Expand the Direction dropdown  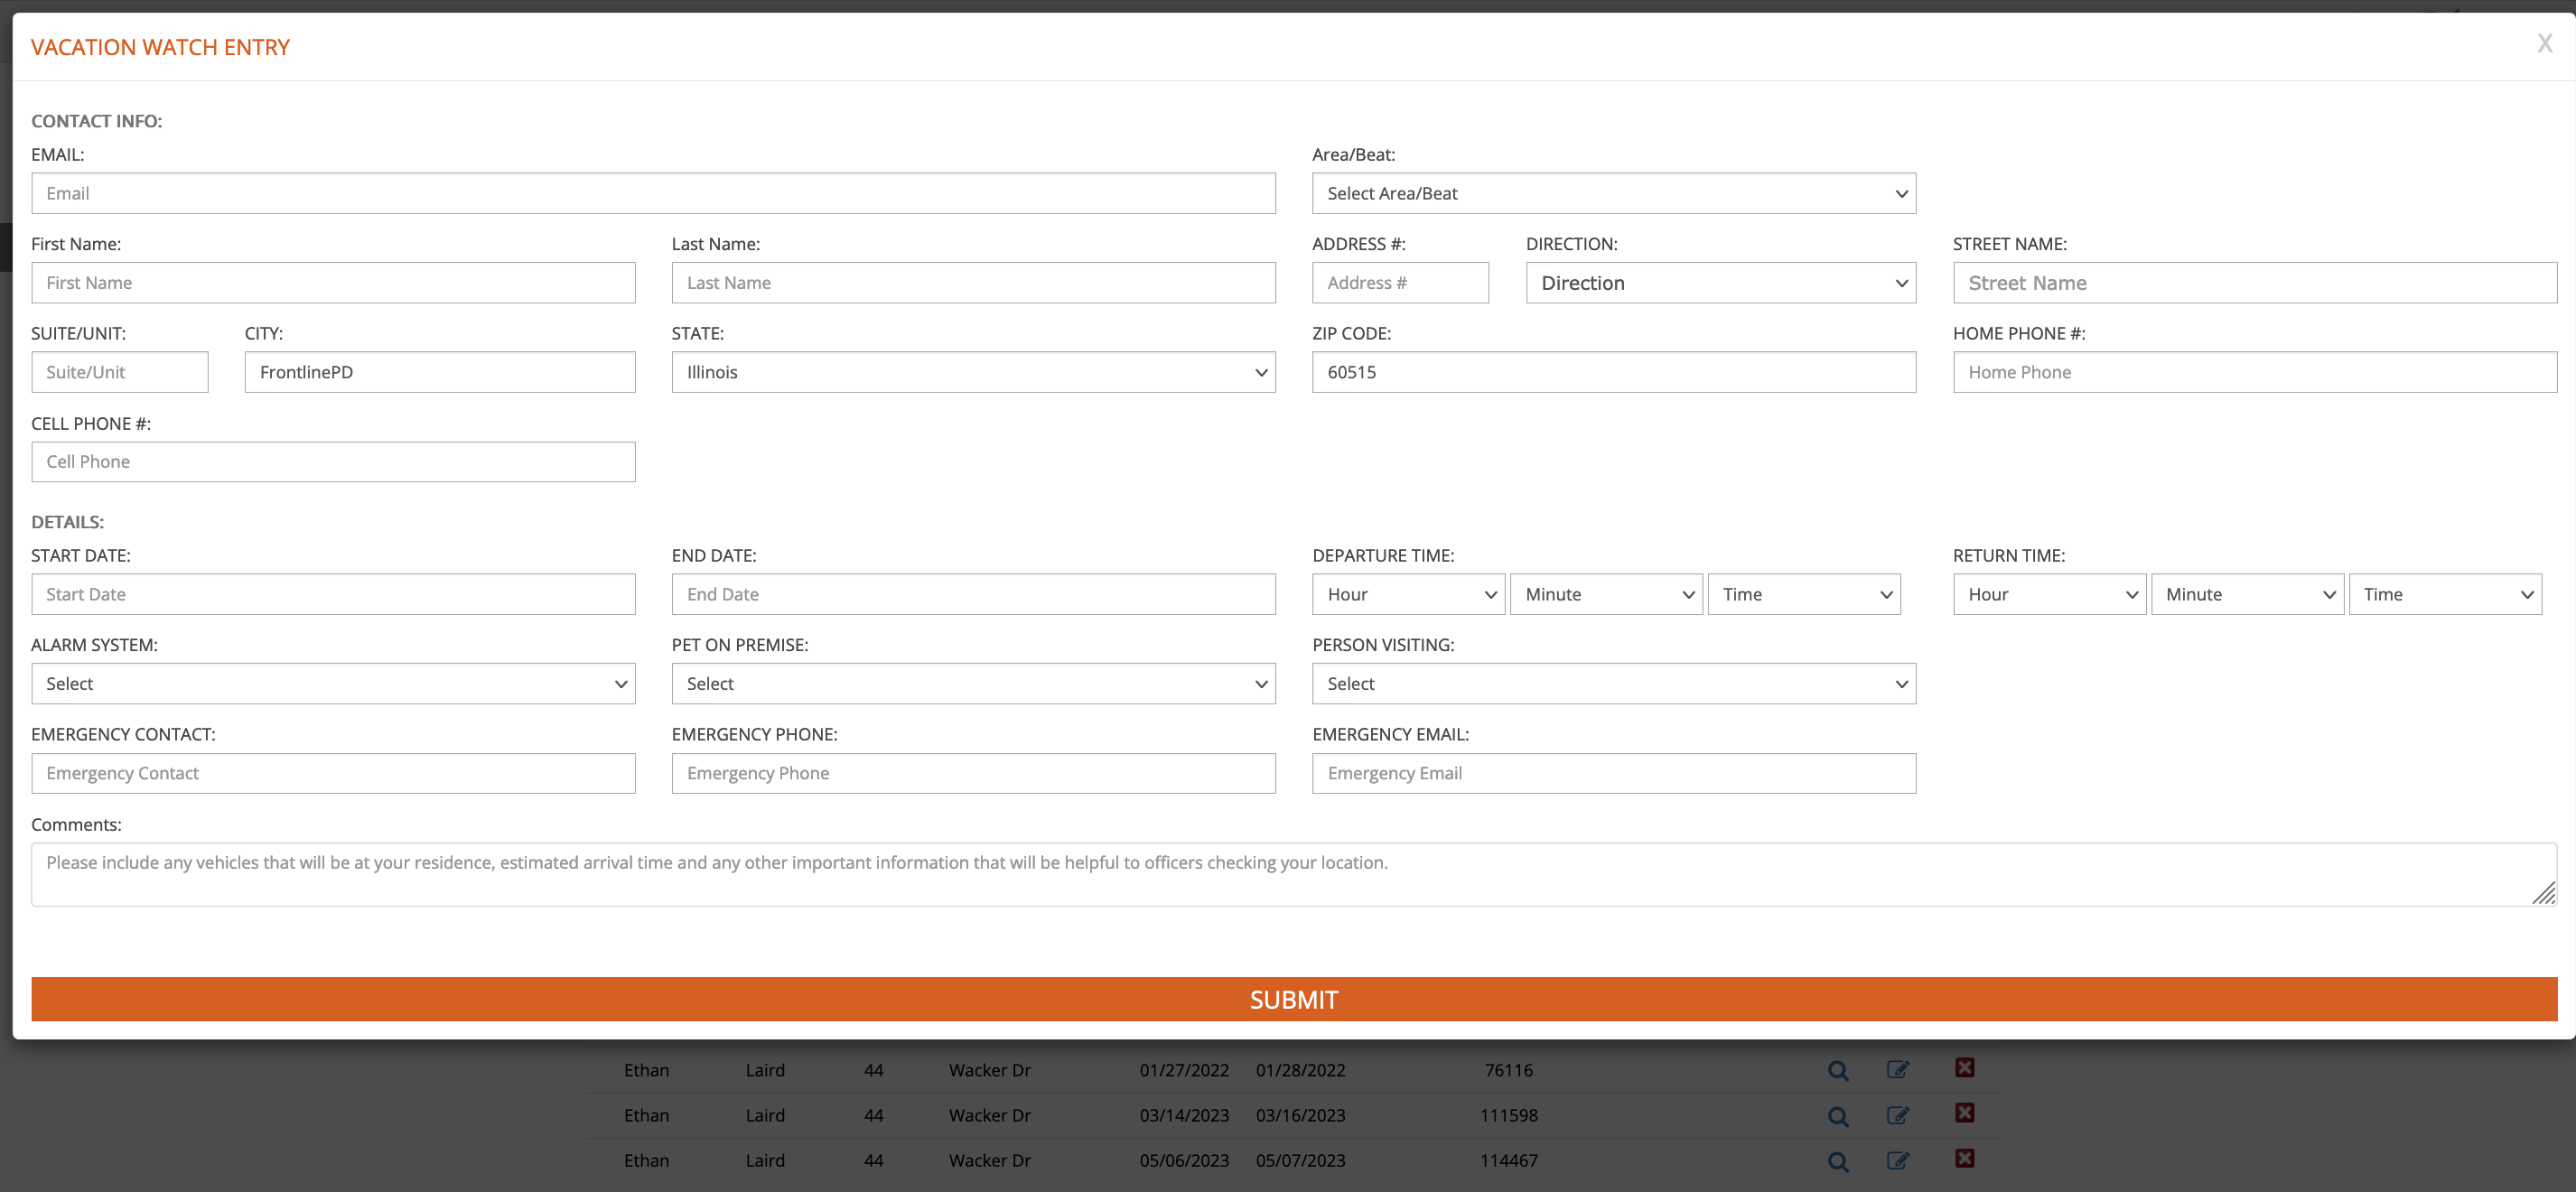point(1720,283)
